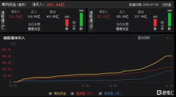This screenshot has height=97, width=176.
Task: Click the red 涨 bar in 港股通(深) panel
Action: 155,23
